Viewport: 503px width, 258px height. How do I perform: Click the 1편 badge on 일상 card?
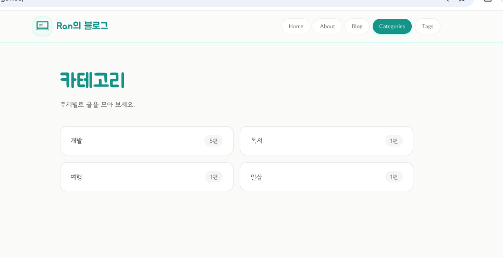(394, 177)
